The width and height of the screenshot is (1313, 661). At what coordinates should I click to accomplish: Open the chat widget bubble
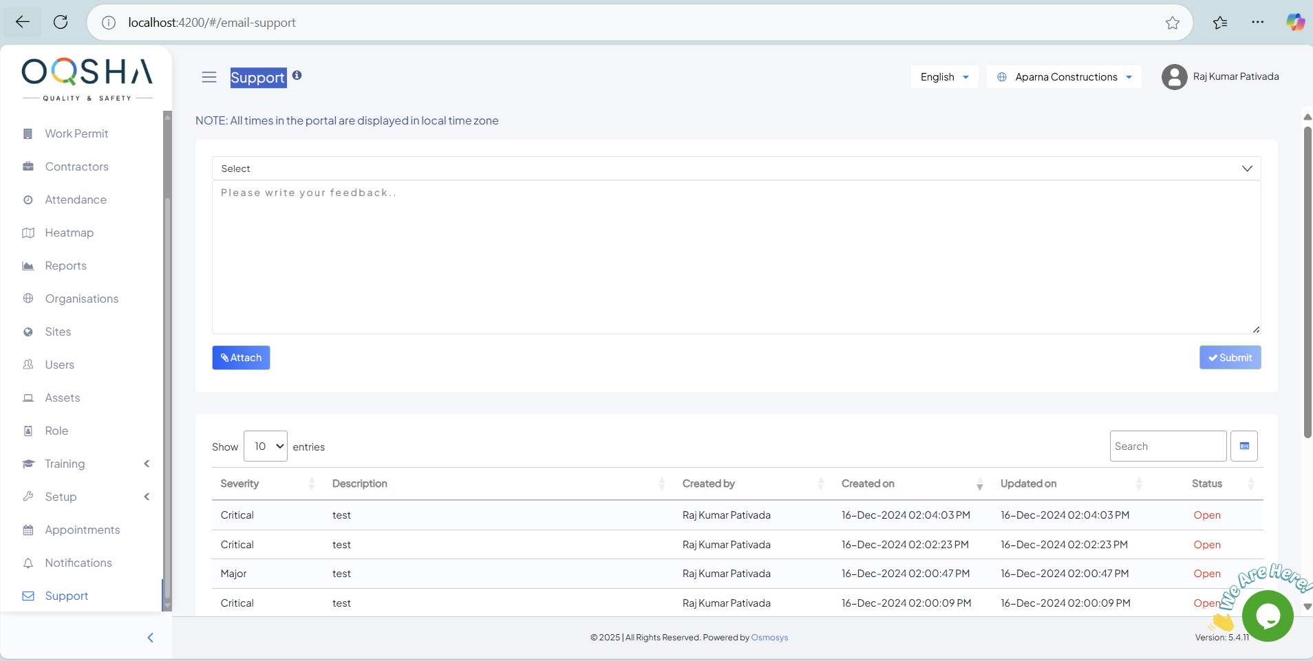pos(1268,616)
